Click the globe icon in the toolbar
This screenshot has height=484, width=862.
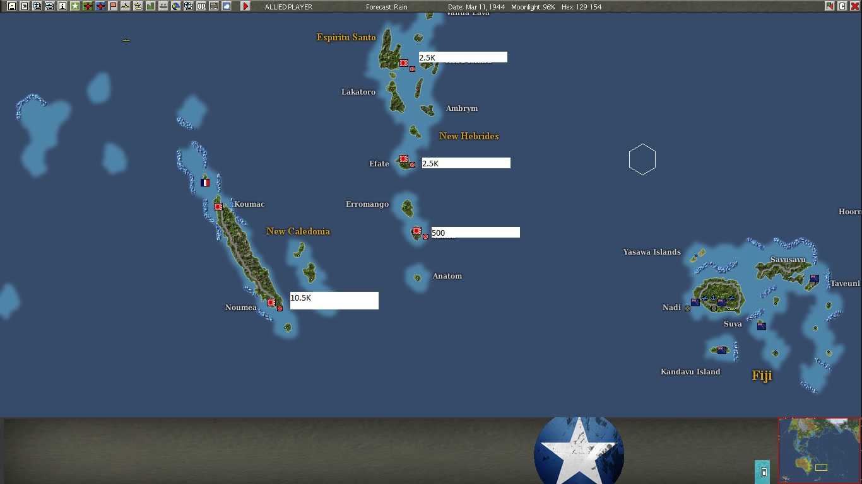tap(176, 6)
